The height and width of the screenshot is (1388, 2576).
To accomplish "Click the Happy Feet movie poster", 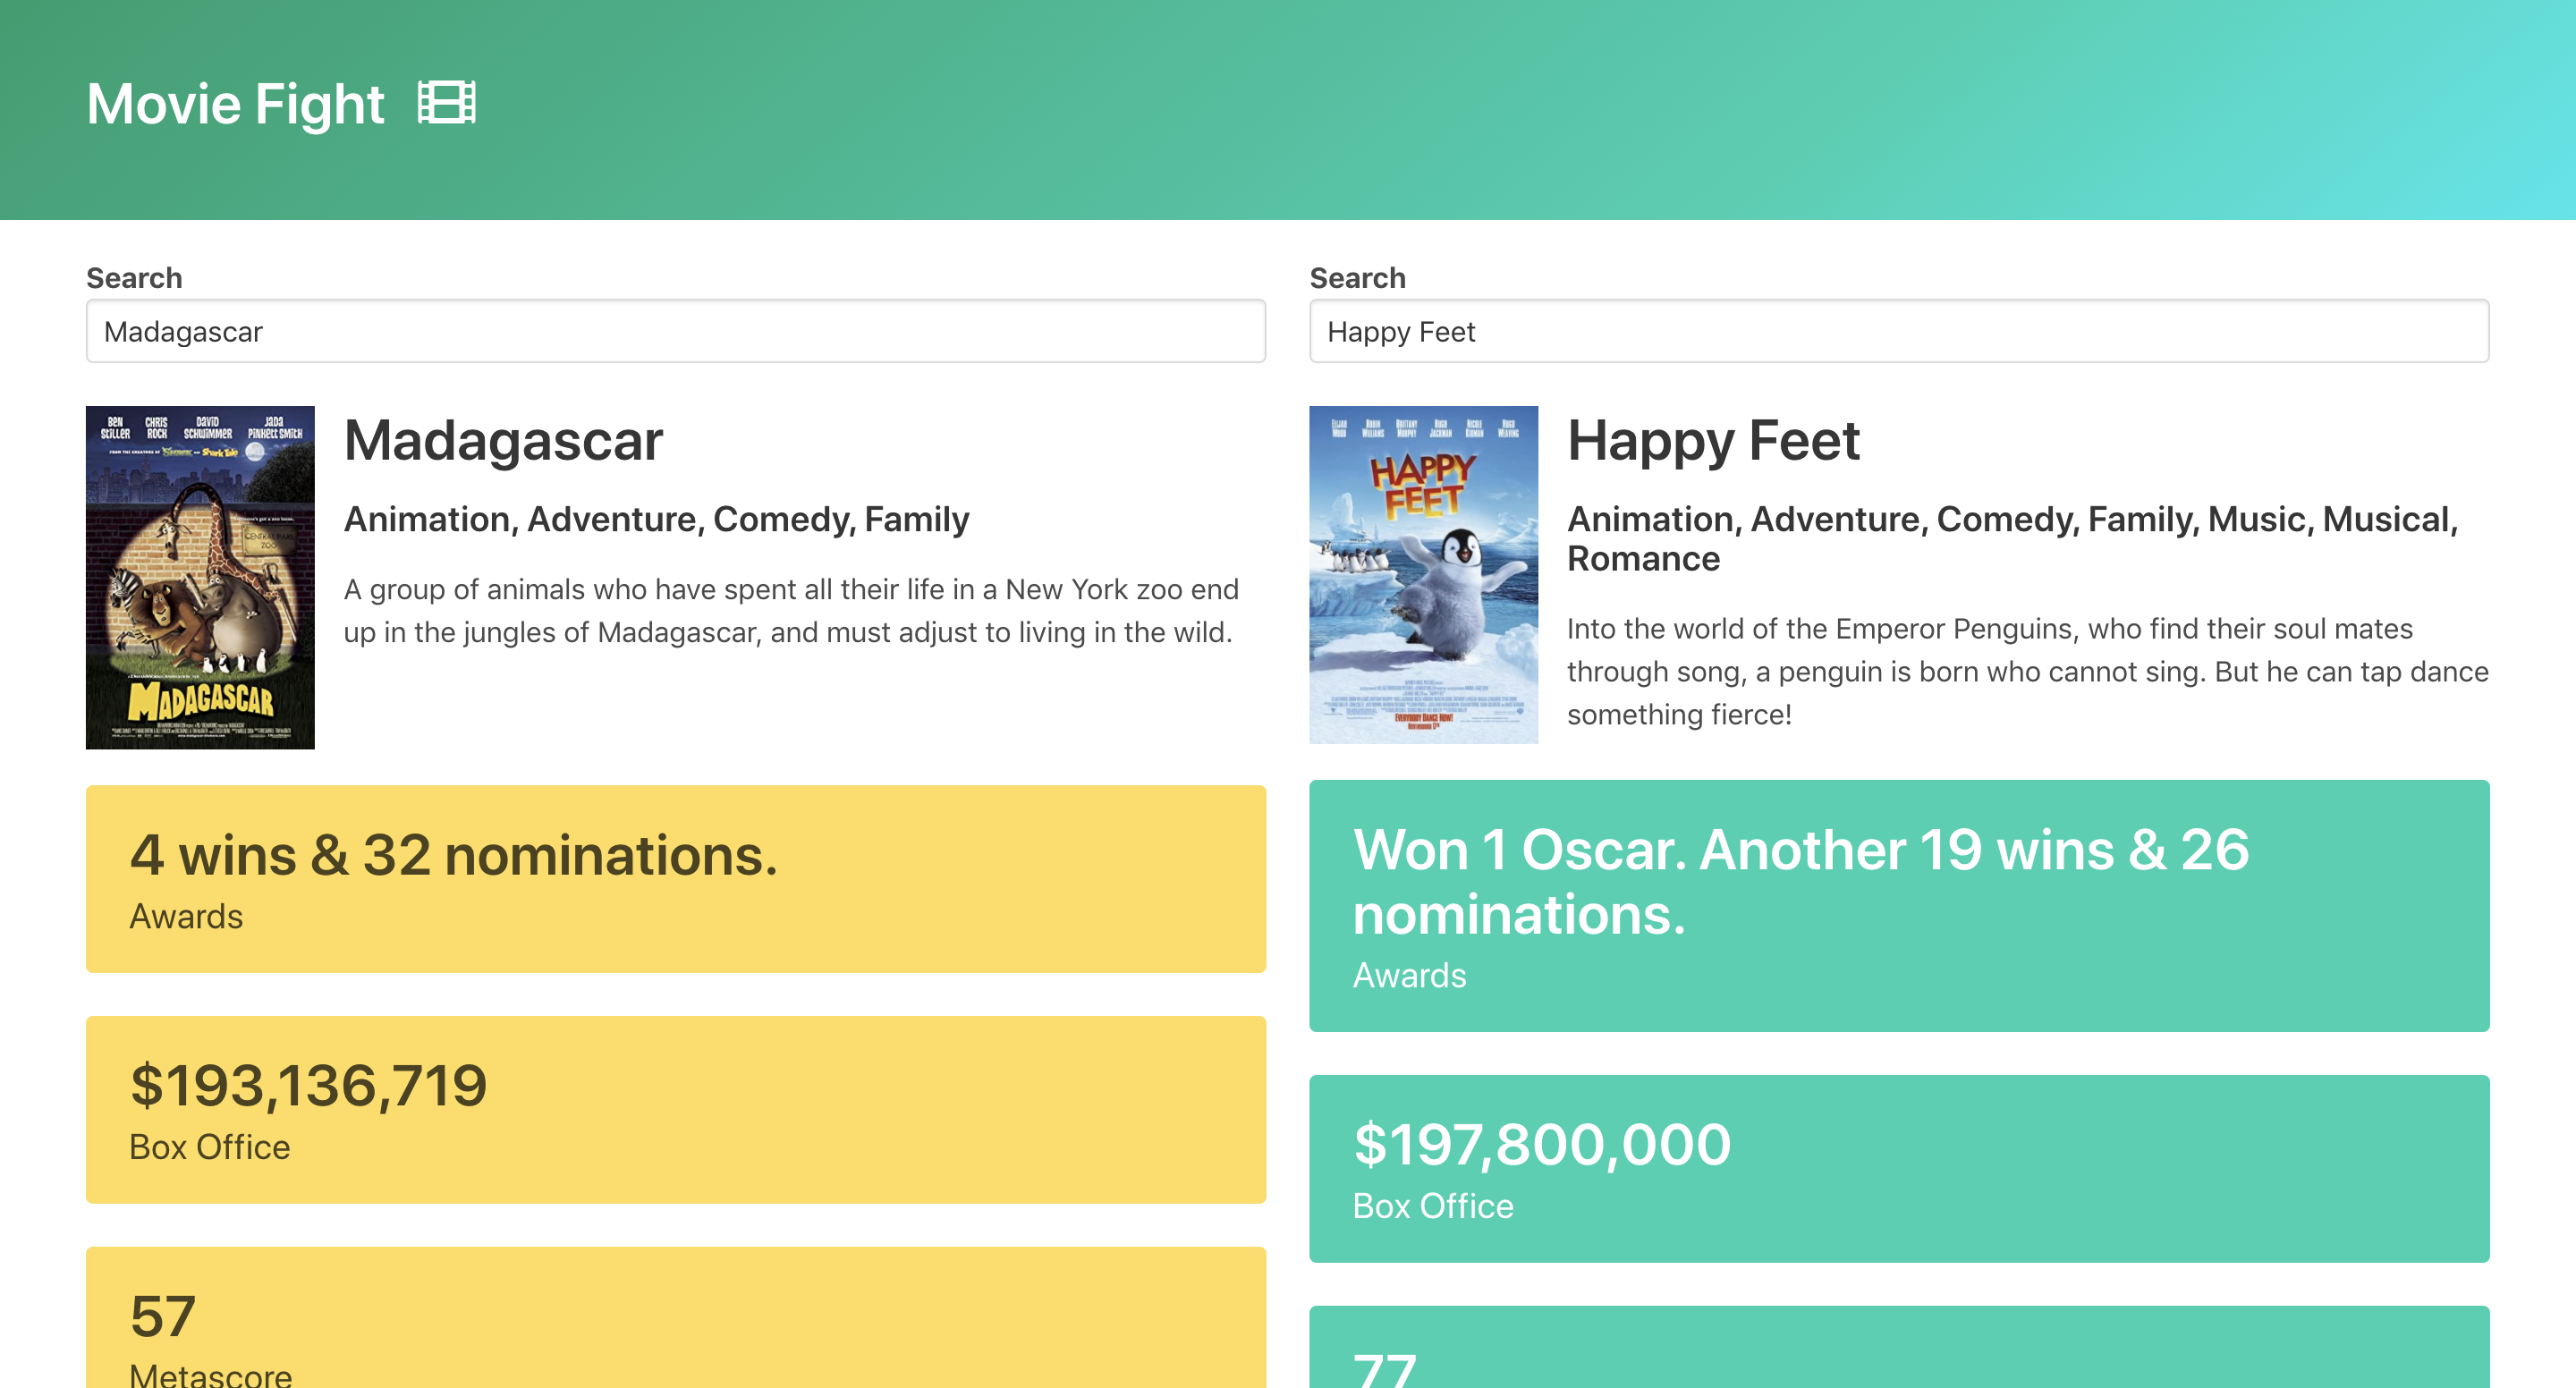I will click(x=1423, y=574).
